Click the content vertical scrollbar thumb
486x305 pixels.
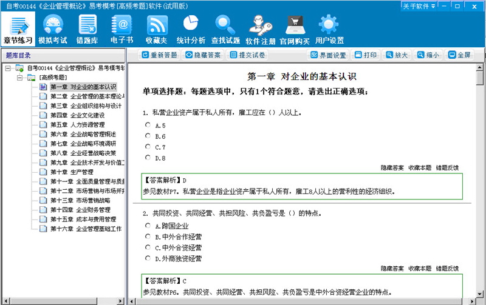(x=480, y=78)
